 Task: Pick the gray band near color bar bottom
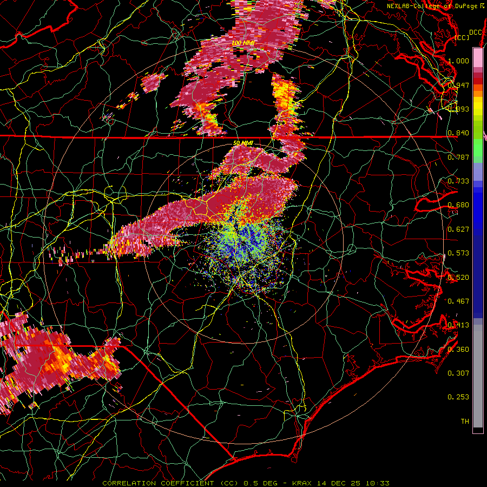[478, 376]
